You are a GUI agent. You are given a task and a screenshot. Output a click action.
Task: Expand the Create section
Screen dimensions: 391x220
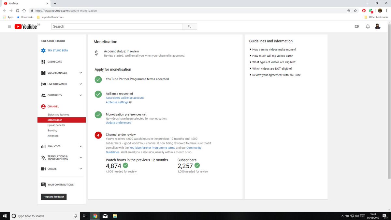pos(81,169)
